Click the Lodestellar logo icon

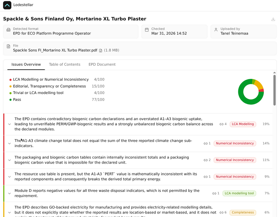point(7,5)
